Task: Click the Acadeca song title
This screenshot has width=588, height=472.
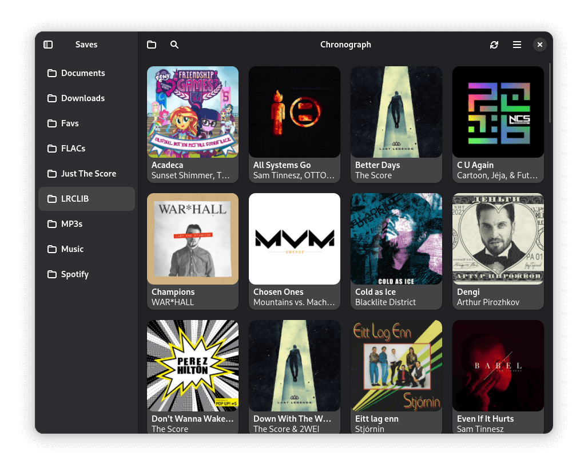Action: point(167,165)
